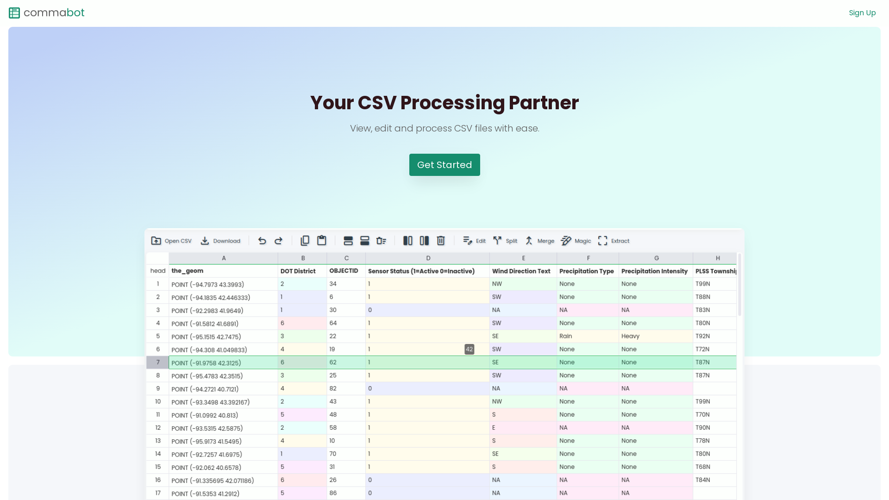Select column H header
889x500 pixels.
[x=715, y=258]
